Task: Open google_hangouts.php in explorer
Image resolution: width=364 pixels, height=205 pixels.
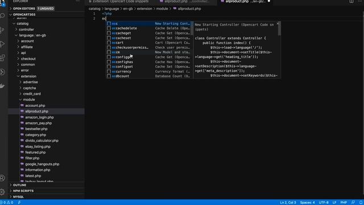Action: coord(42,164)
